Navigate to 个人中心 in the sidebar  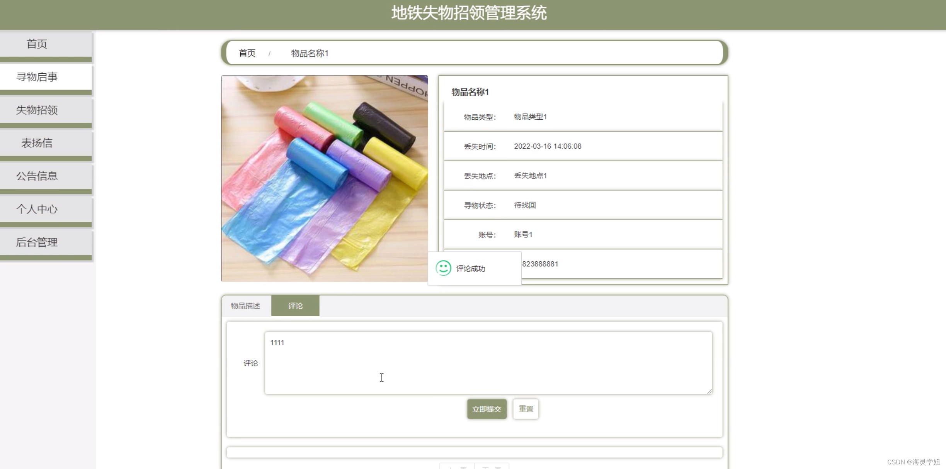[x=37, y=209]
